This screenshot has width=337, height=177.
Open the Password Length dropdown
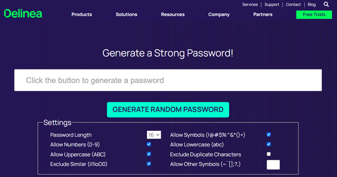click(154, 135)
